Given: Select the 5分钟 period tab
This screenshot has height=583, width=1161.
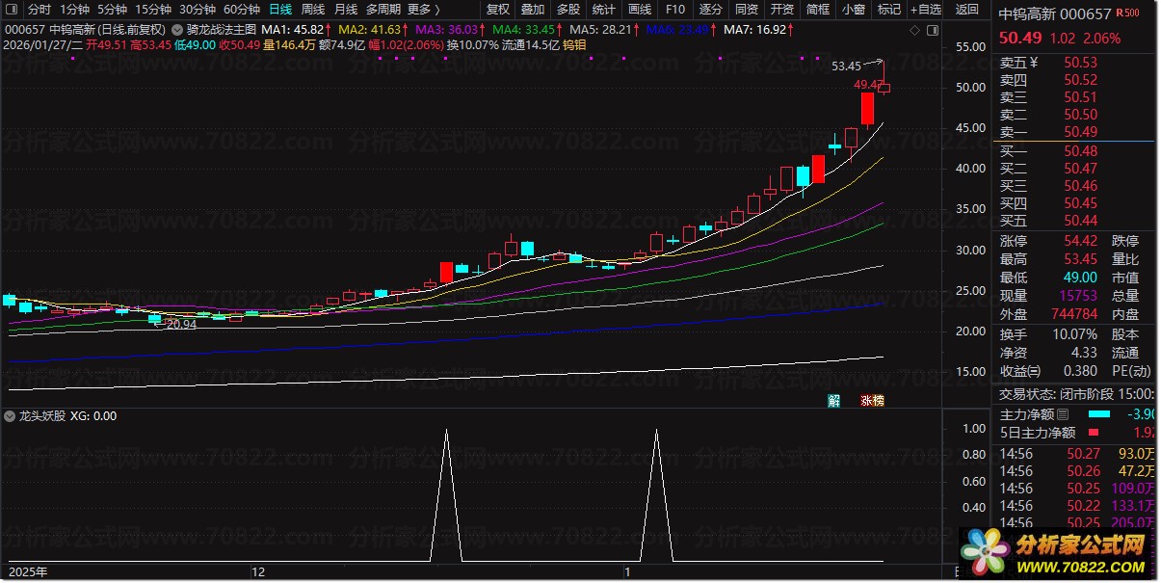Looking at the screenshot, I should [x=113, y=9].
